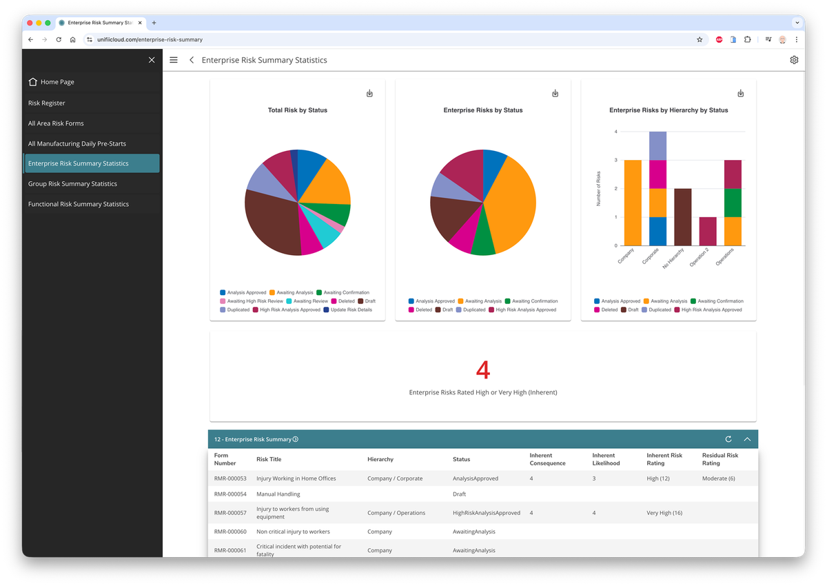Bookmark this page with the star icon
The image size is (827, 586).
click(700, 40)
